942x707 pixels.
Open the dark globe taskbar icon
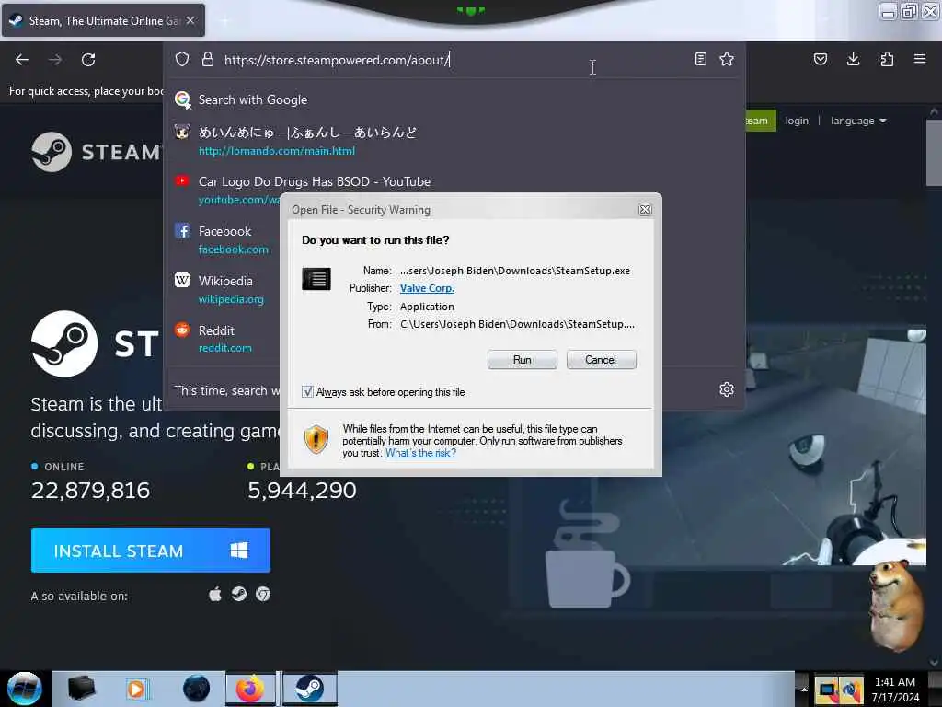point(197,689)
